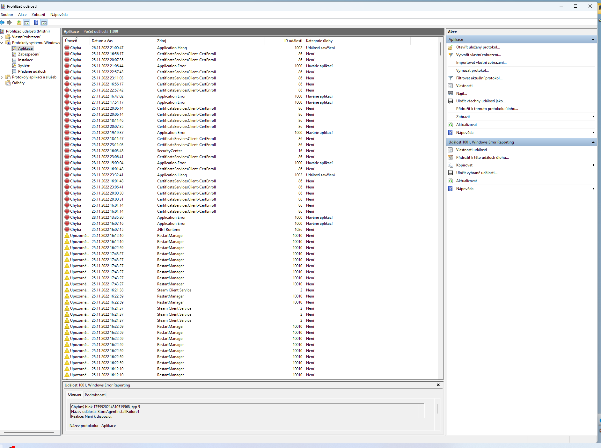Click the green Aktualizovat icon under Aplikace
Viewport: 601px width, 448px height.
[451, 125]
